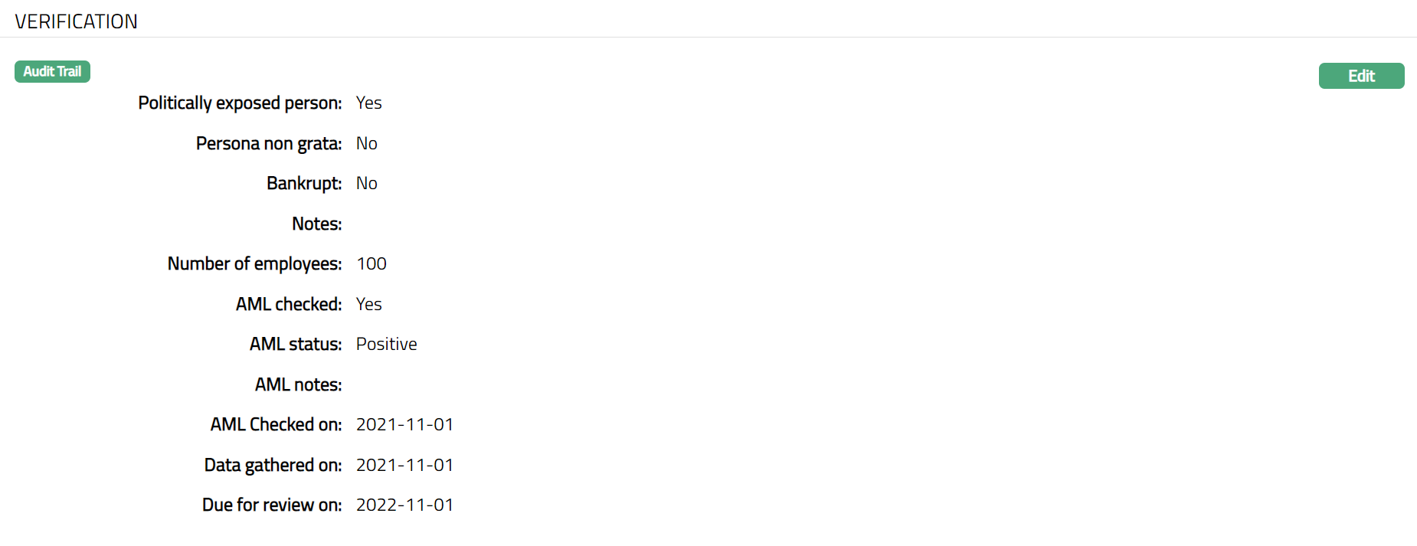Click the VERIFICATION section heading
Screen dimensions: 1417x546
(x=77, y=21)
